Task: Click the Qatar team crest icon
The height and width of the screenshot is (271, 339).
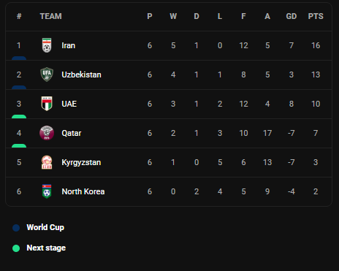Action: (x=47, y=133)
